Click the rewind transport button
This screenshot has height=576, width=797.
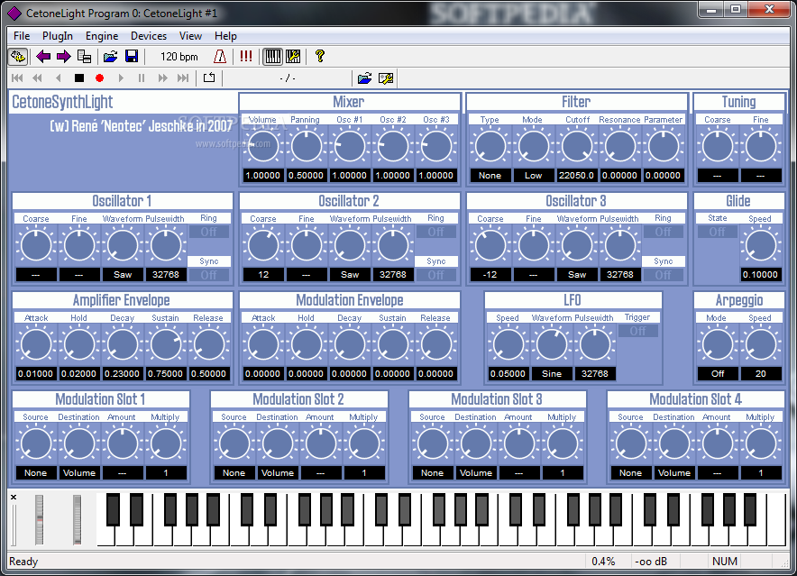(x=37, y=78)
